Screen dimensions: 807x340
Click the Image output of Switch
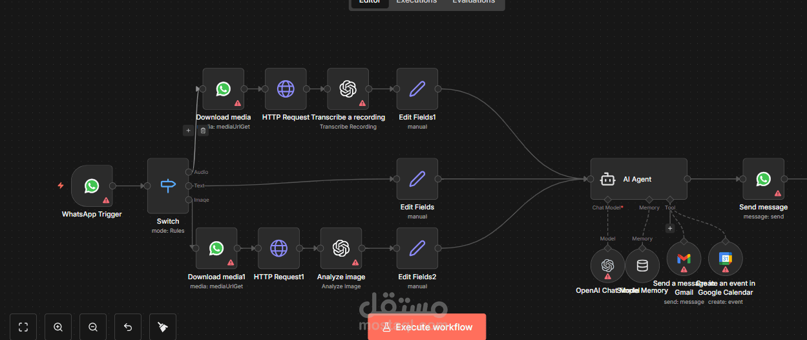(x=189, y=200)
